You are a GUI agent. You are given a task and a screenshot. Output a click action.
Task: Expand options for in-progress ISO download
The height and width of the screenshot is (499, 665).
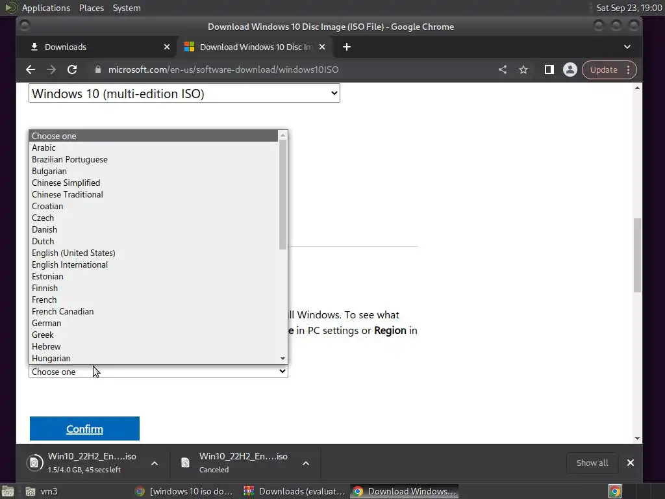(x=155, y=463)
